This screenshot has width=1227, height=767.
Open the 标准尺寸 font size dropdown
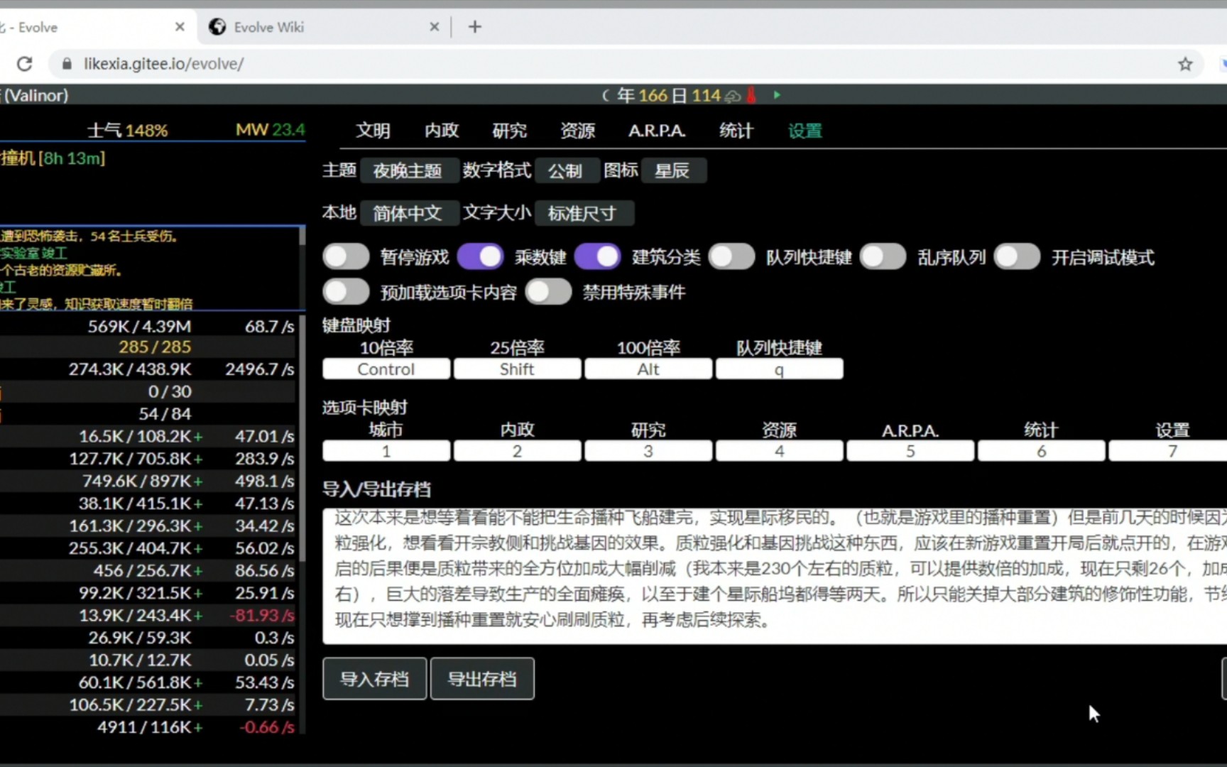[583, 213]
